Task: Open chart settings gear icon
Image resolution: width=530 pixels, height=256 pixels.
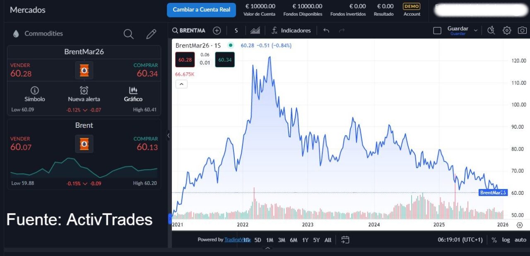Action: [x=507, y=31]
